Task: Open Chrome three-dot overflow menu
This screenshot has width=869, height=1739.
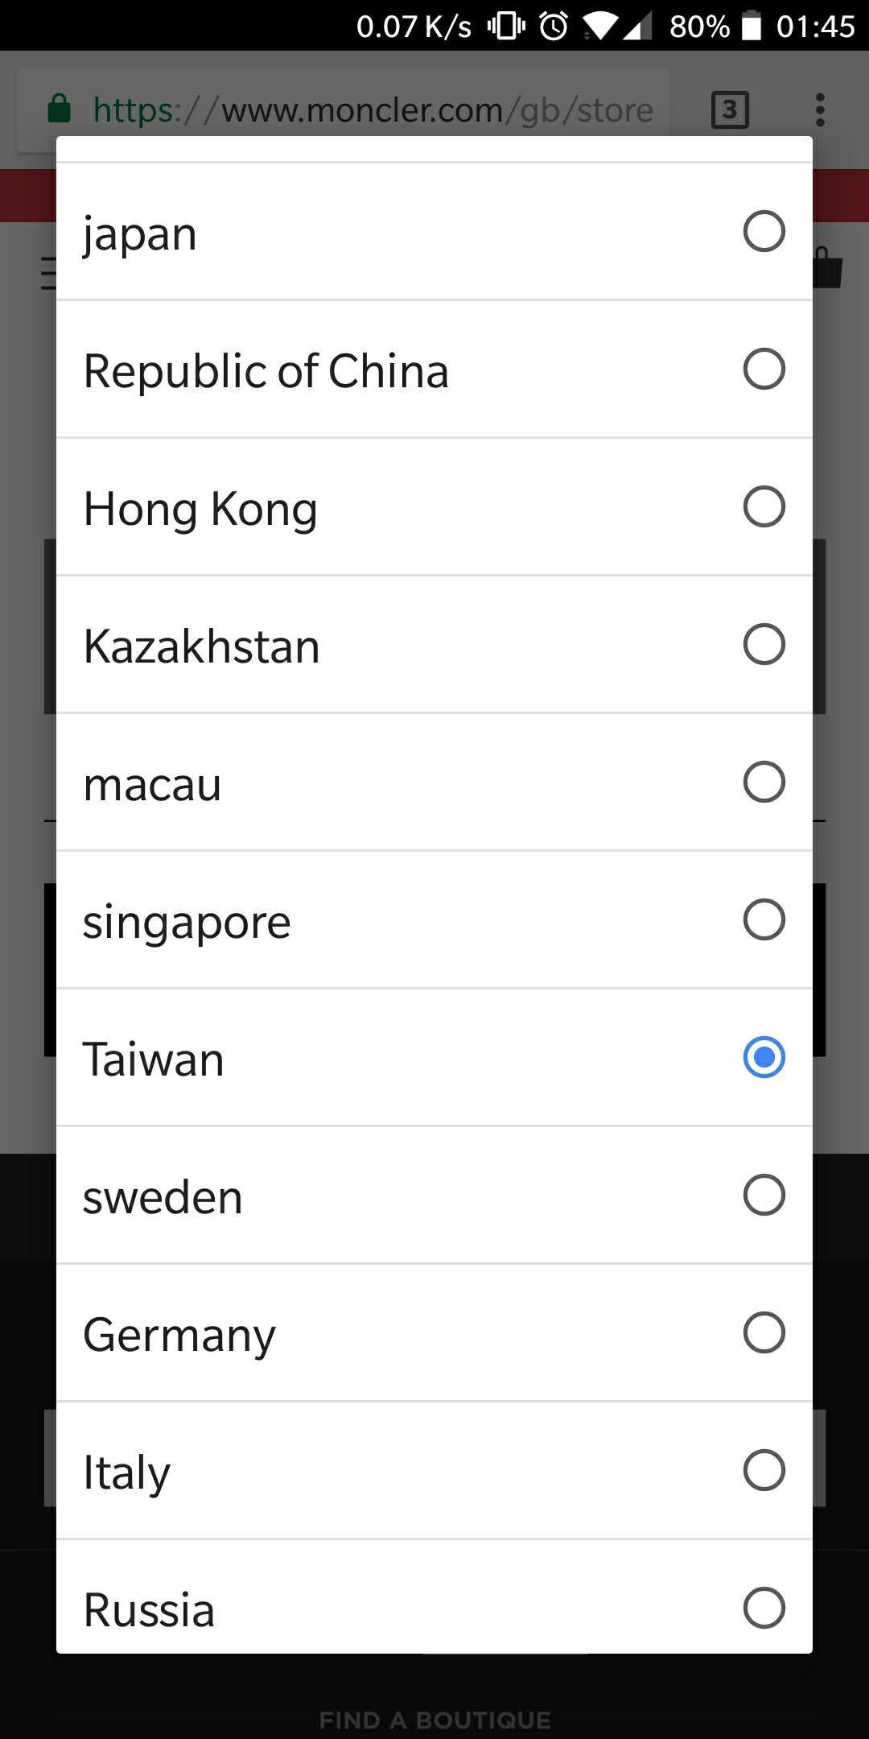Action: 820,109
